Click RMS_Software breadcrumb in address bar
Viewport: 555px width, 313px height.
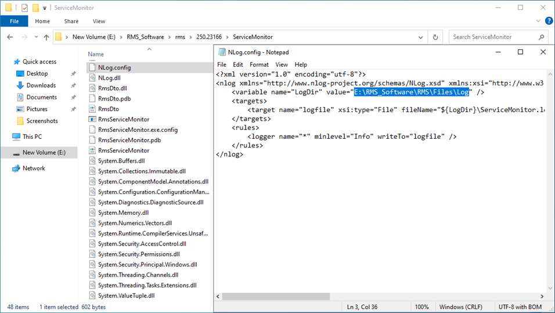(x=146, y=37)
